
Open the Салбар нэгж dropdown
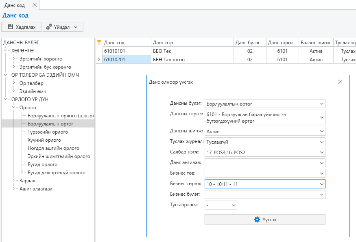pos(322,152)
